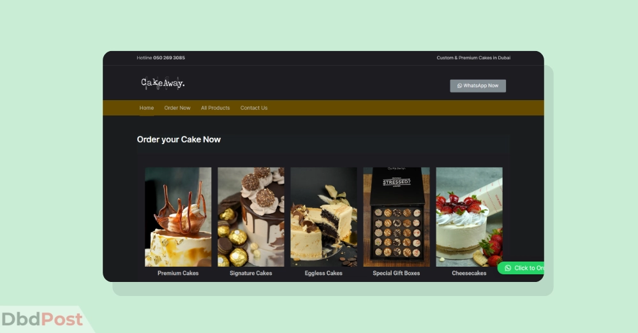Click the WhatsApp icon in WhatsApp Now button
The height and width of the screenshot is (333, 638).
(x=460, y=86)
